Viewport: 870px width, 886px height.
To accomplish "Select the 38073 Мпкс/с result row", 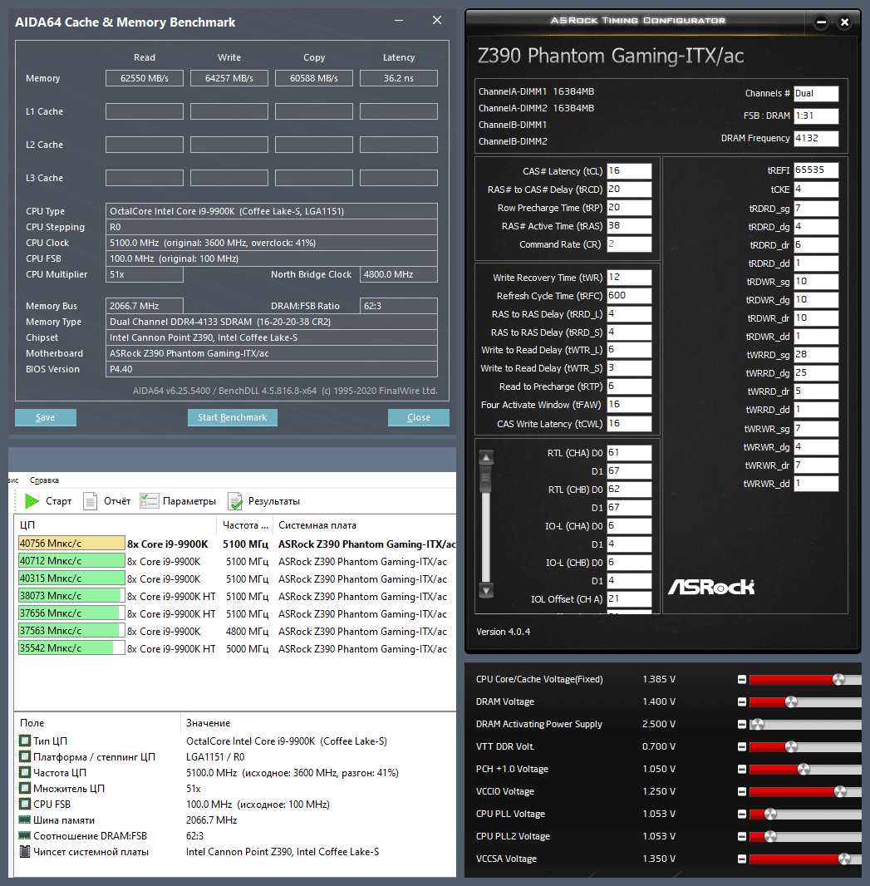I will [x=238, y=596].
